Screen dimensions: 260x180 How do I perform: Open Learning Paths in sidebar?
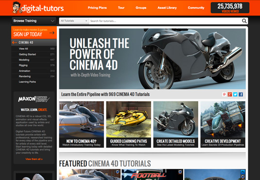(34, 82)
